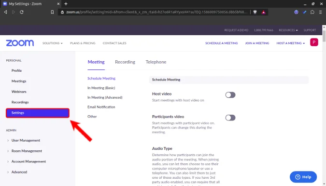Open the Help chat button
The image size is (326, 186).
[303, 177]
